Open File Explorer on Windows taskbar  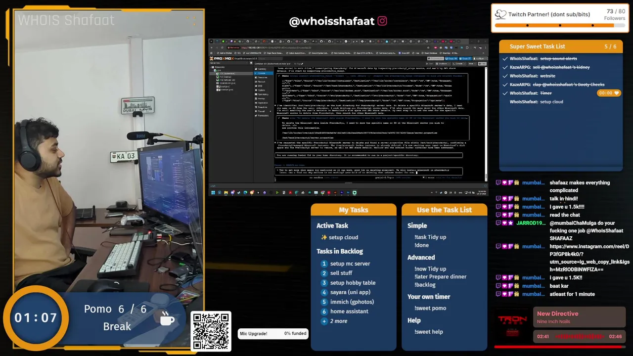226,193
